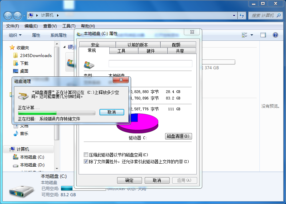Click drive icon in properties General tab
The height and width of the screenshot is (204, 286).
click(x=89, y=65)
